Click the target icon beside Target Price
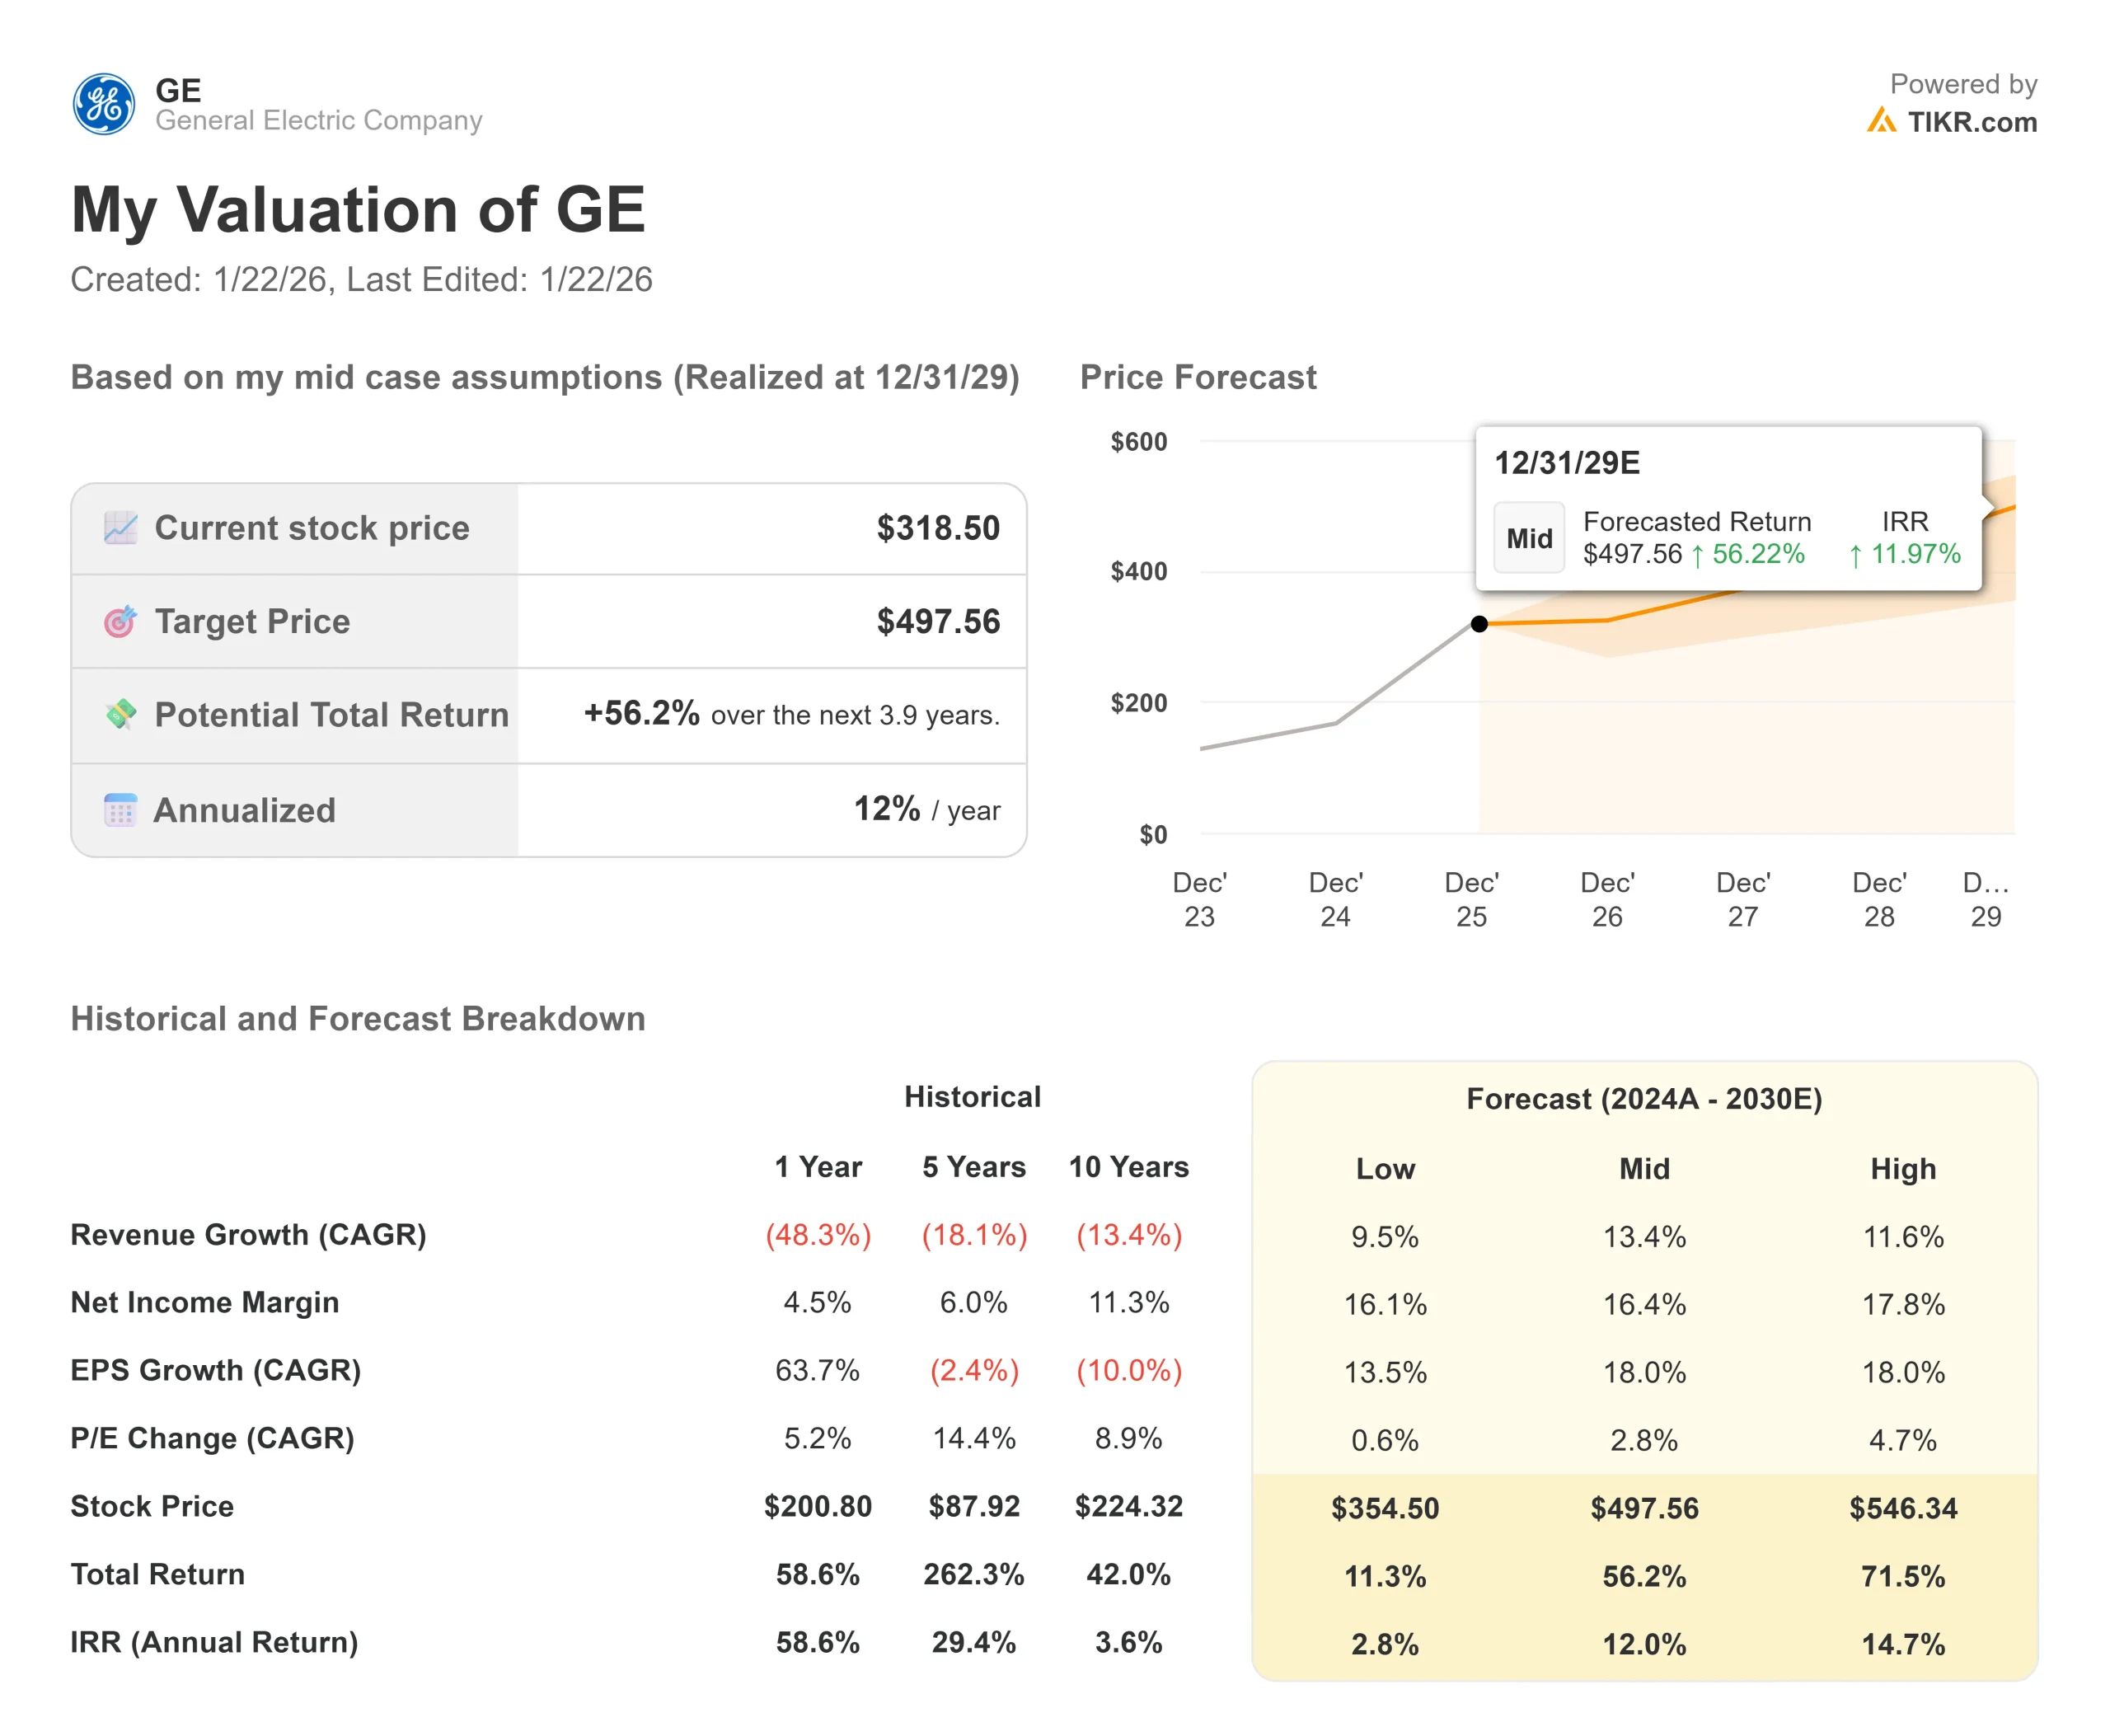 tap(120, 622)
